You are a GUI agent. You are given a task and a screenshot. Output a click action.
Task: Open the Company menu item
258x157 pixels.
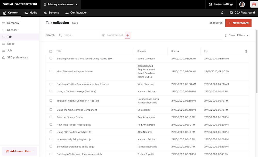coord(20,23)
